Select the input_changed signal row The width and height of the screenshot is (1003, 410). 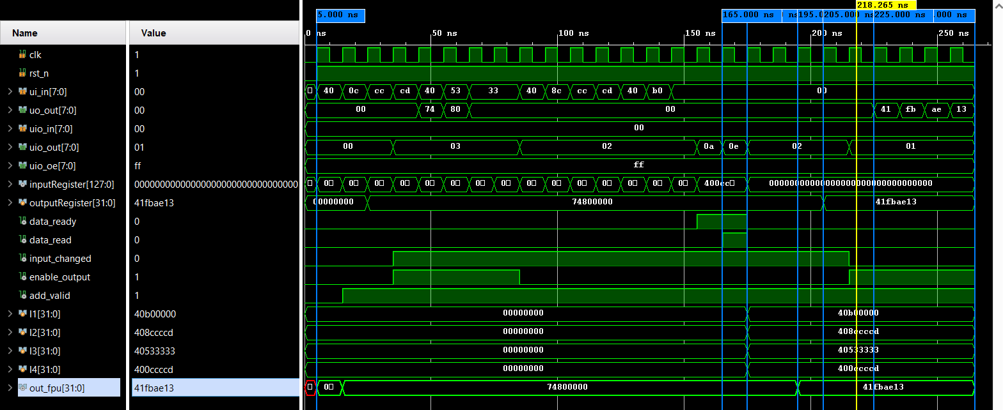(x=60, y=259)
